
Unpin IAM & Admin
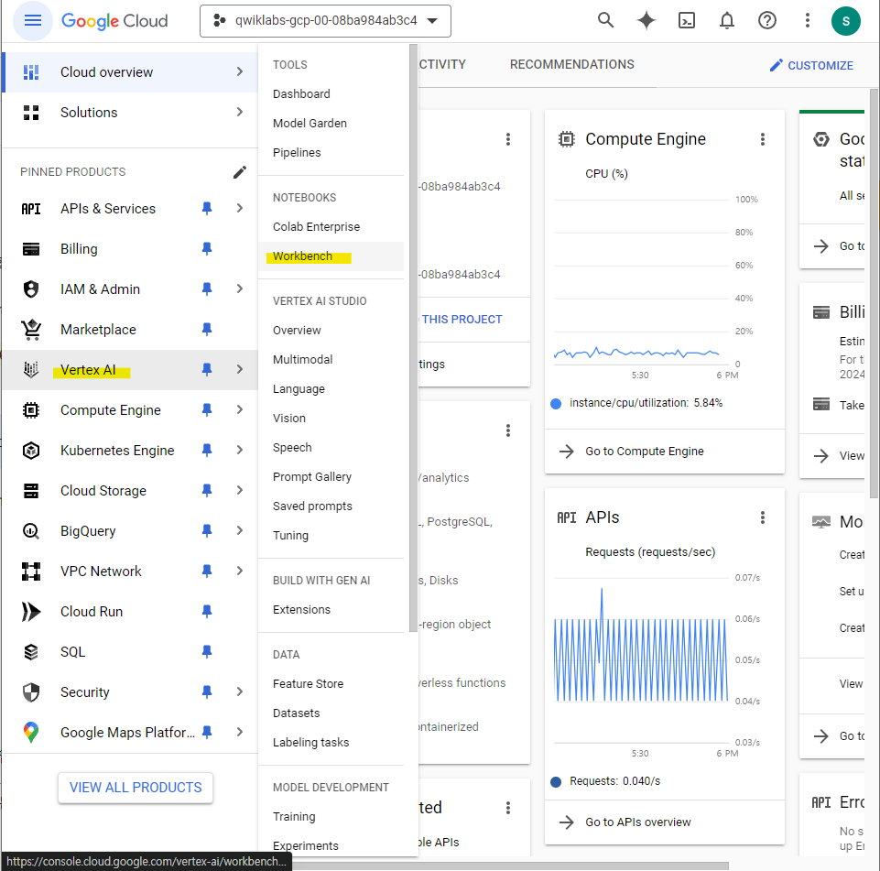(207, 289)
